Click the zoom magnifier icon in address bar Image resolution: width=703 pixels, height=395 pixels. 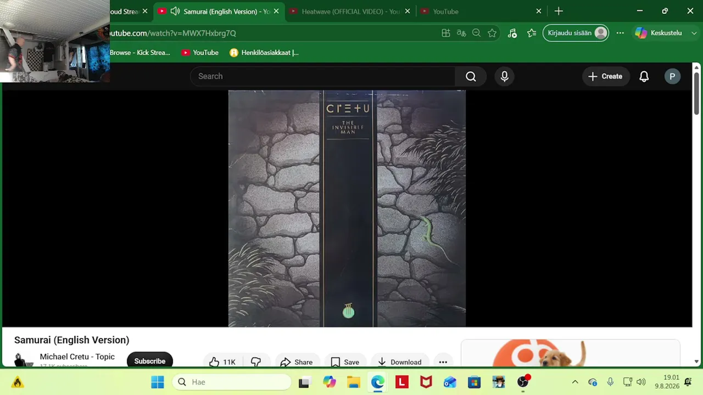coord(477,33)
